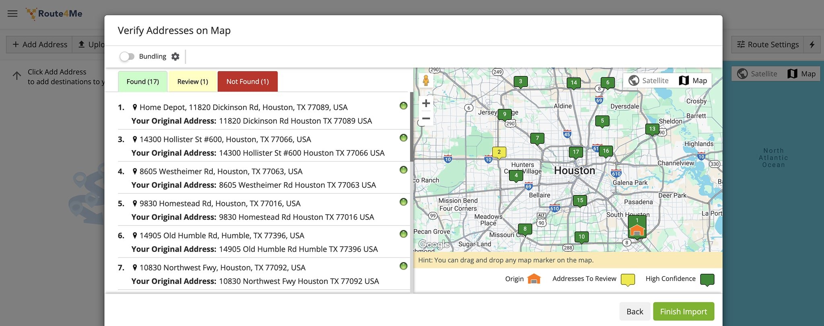Switch to Review (1) tab

point(193,82)
